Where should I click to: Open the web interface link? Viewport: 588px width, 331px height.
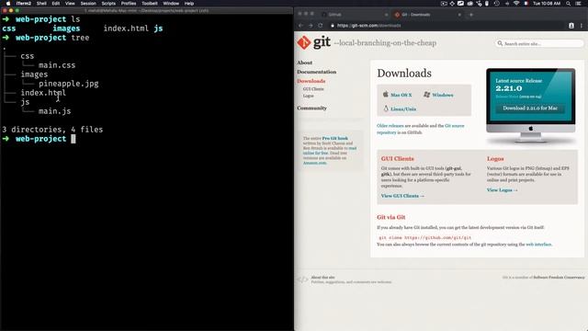pos(538,245)
